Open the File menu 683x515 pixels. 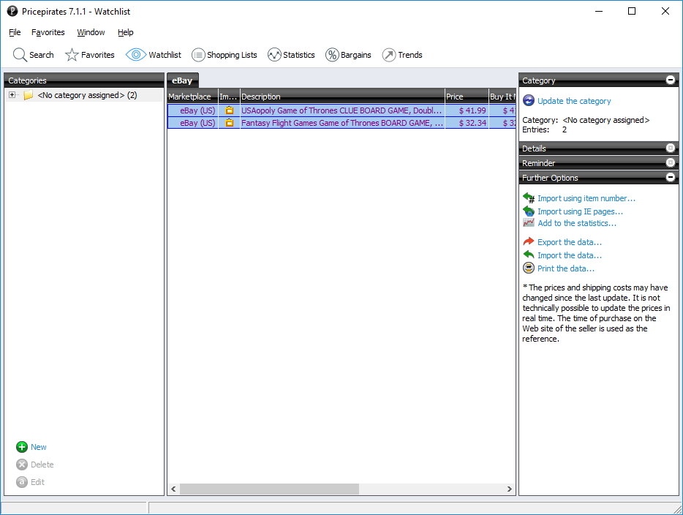[x=14, y=32]
